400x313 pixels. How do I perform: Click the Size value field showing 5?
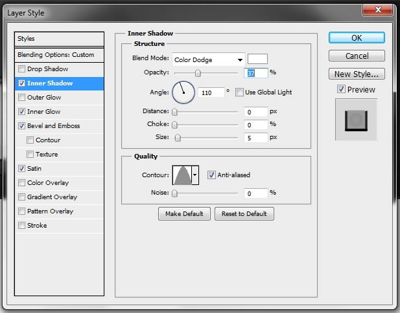coord(256,138)
